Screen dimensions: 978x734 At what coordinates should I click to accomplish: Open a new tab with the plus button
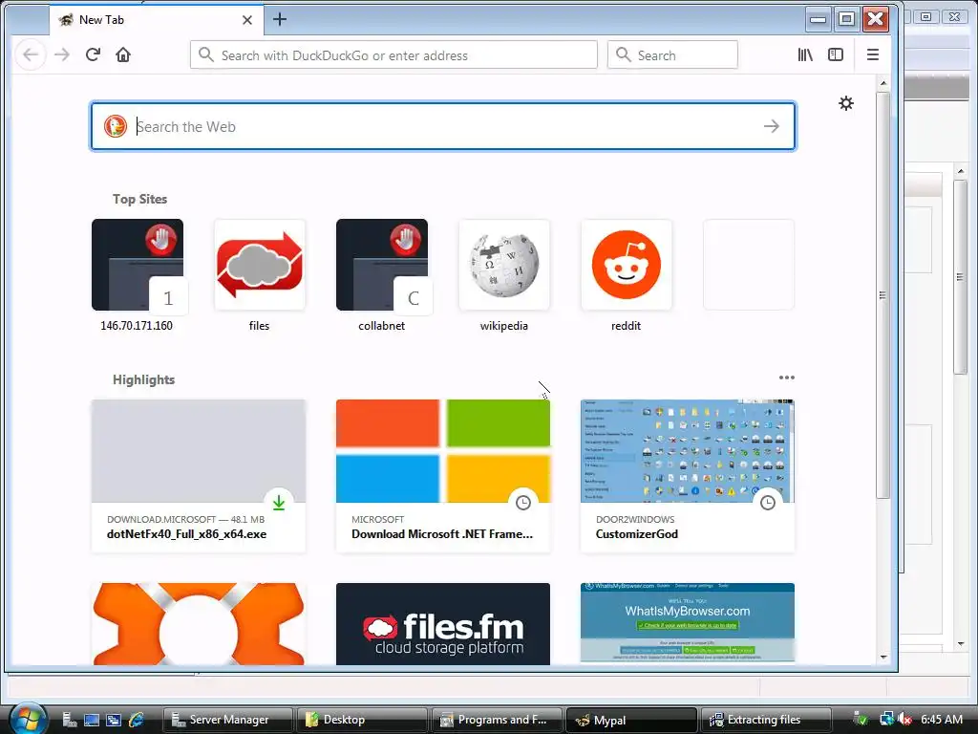(280, 19)
